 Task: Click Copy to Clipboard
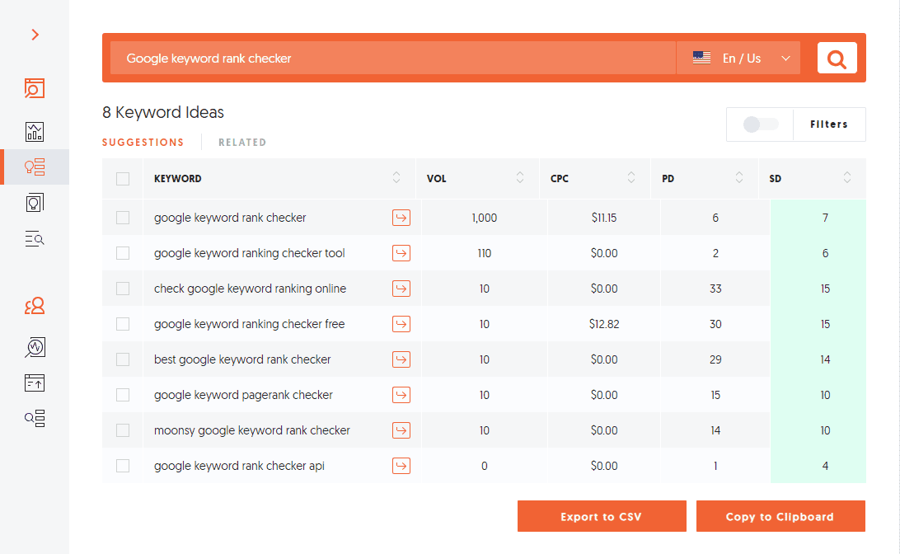[780, 516]
